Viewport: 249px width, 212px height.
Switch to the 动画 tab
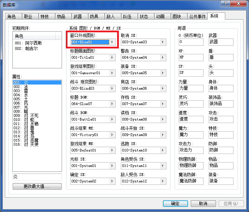tap(162, 16)
